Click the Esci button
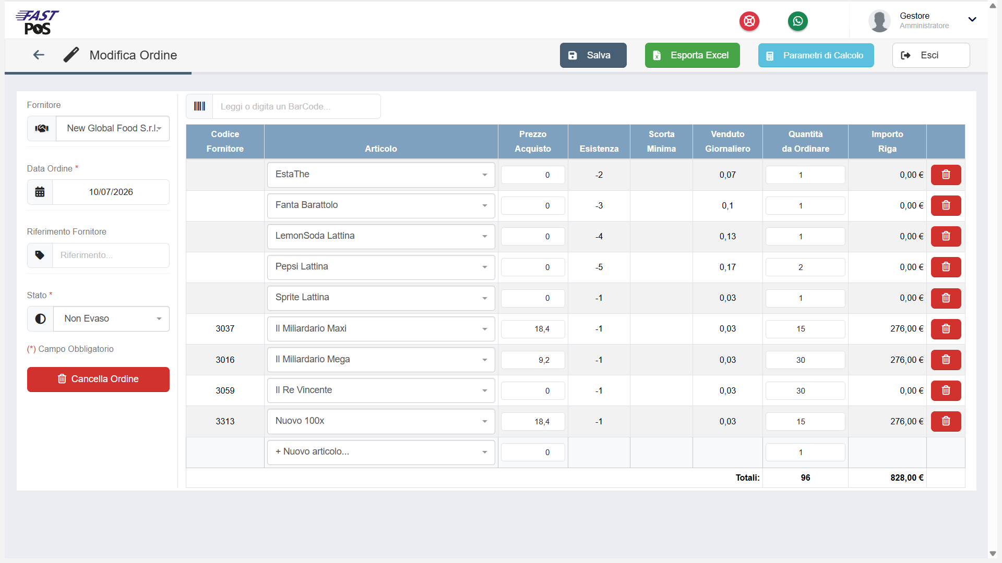Viewport: 1002px width, 563px height. coord(931,55)
